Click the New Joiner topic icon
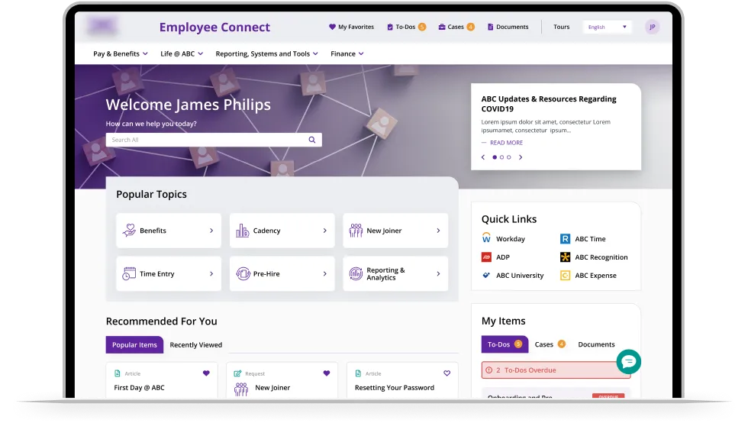Image resolution: width=748 pixels, height=423 pixels. [356, 230]
